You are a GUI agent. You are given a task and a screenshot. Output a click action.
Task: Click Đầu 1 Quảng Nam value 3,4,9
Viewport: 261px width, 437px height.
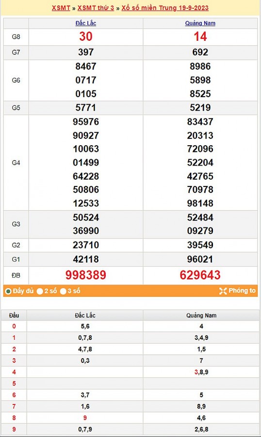201,338
